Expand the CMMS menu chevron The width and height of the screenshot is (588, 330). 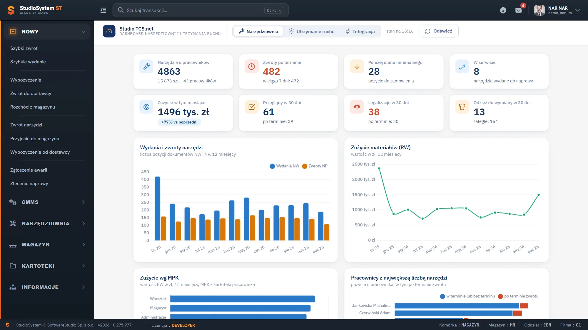(83, 202)
